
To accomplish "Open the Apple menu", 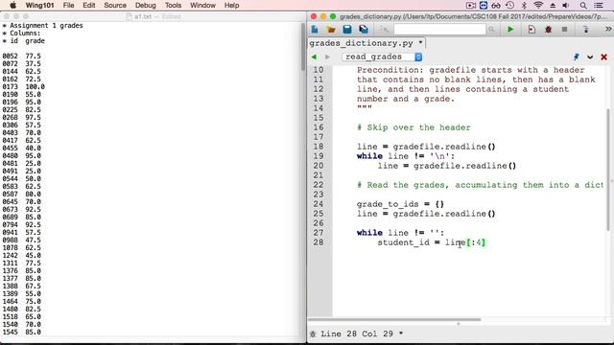I will 12,5.
